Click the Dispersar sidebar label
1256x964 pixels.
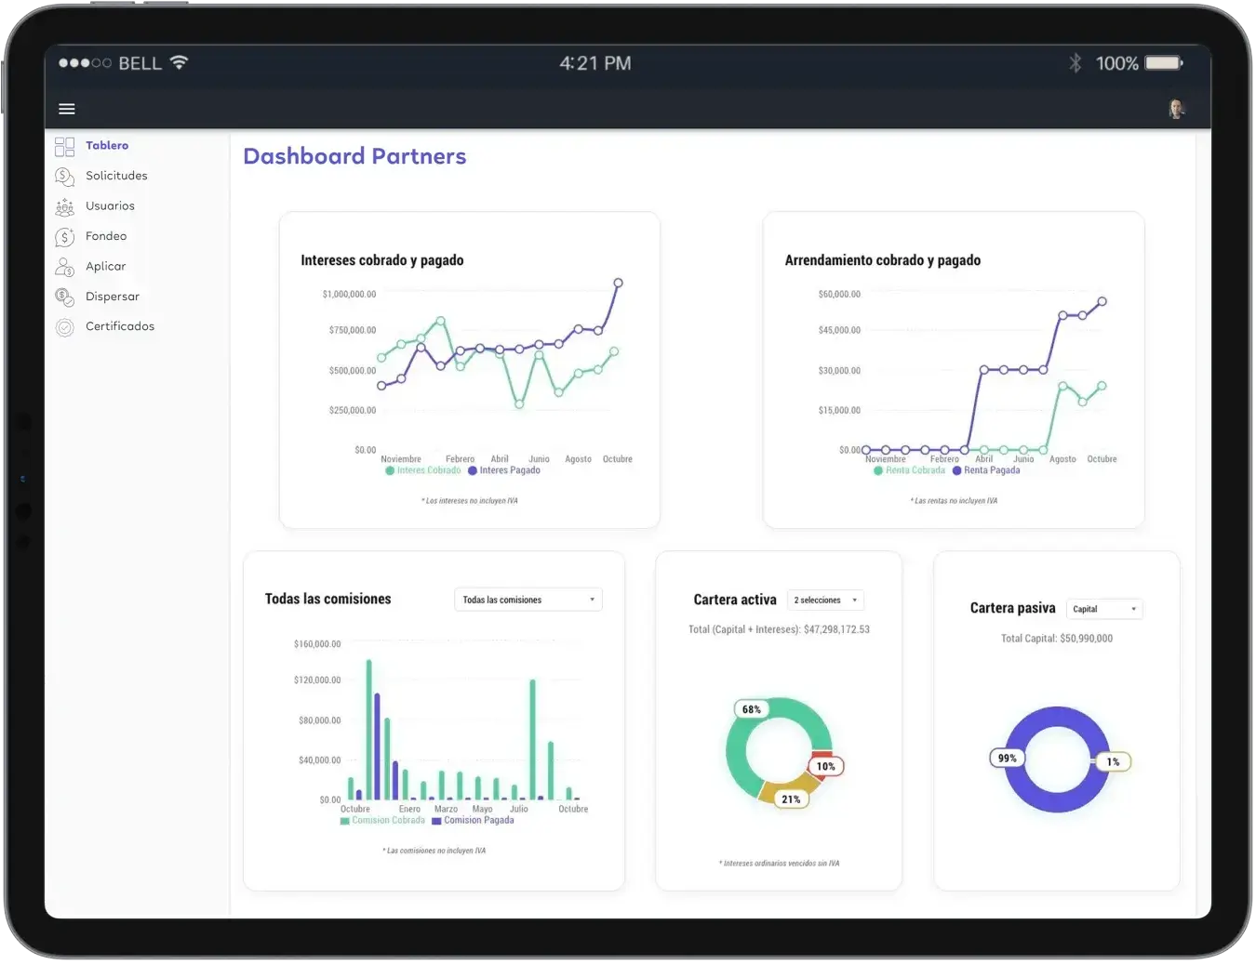pos(113,297)
